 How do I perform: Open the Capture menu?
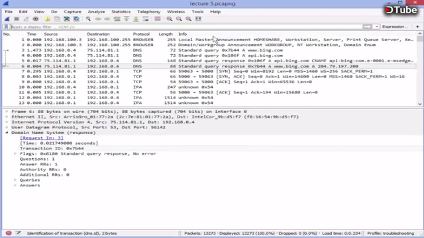pos(72,12)
